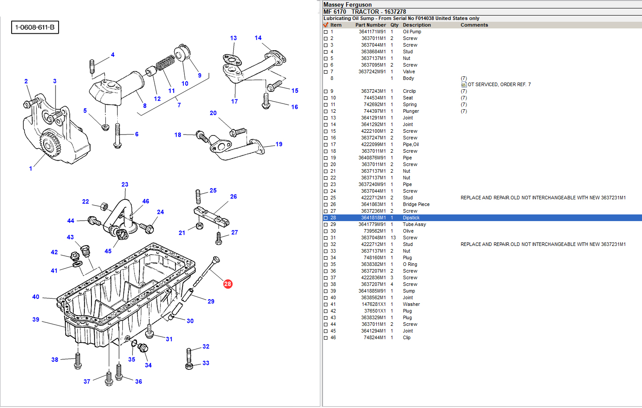This screenshot has height=408, width=642.
Task: Click the 1-0608-611-B diagram reference label
Action: [35, 28]
